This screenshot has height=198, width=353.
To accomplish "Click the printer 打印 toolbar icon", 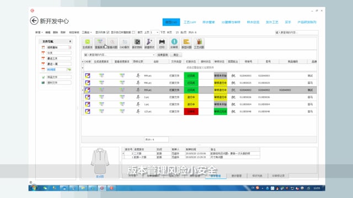I will tap(162, 43).
